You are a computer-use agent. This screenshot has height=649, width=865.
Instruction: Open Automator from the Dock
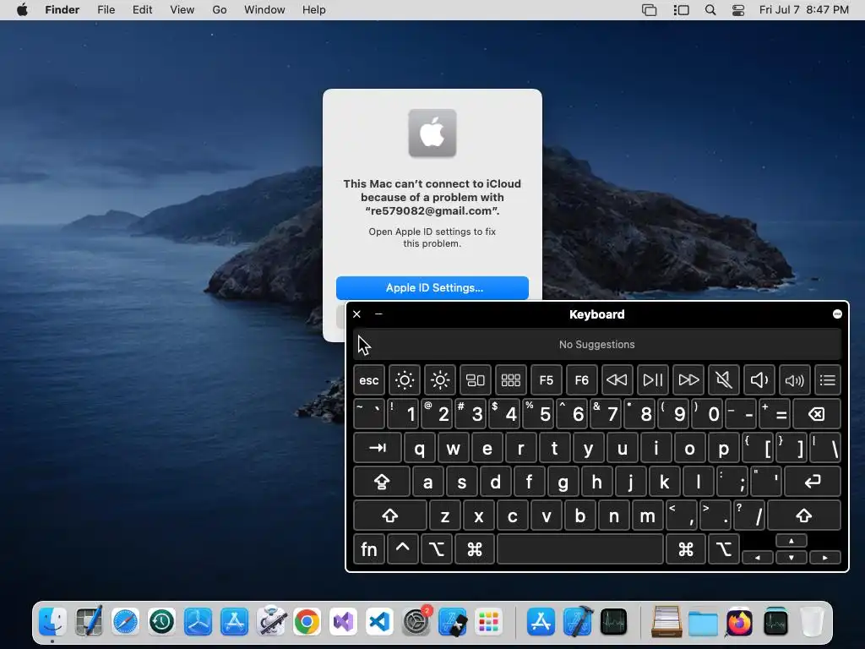[271, 622]
